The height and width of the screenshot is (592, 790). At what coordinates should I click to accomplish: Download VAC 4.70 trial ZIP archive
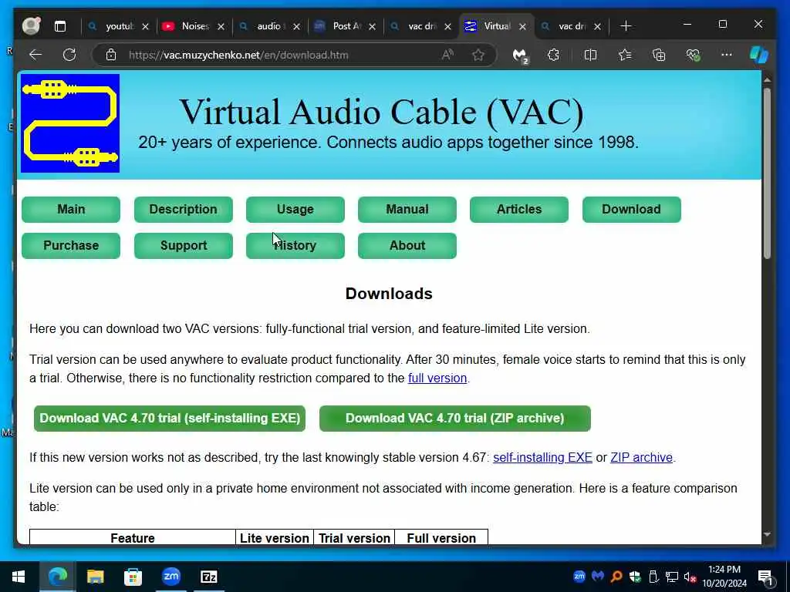pyautogui.click(x=455, y=419)
